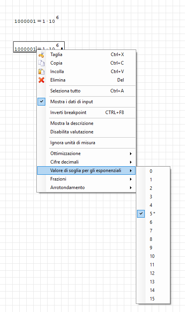Select the checked threshold value 5
This screenshot has height=312, width=185.
(x=153, y=214)
